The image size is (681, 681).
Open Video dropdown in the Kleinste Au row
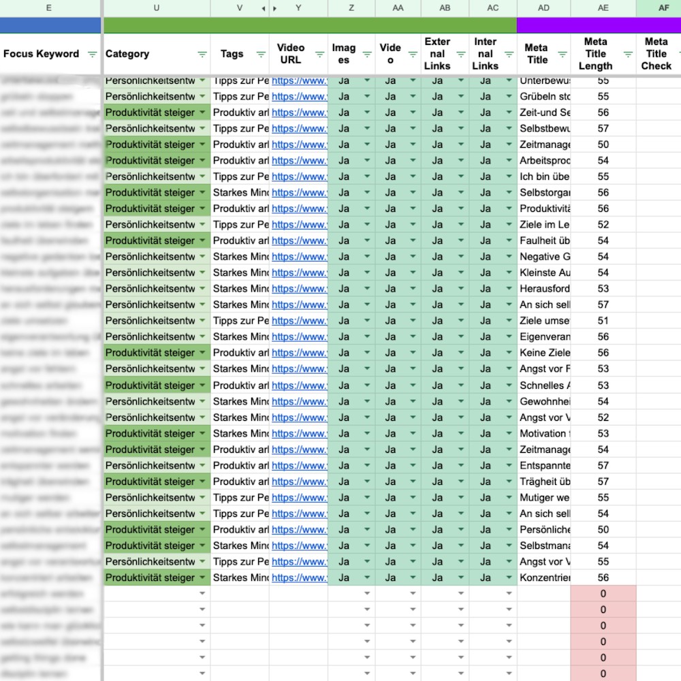413,273
